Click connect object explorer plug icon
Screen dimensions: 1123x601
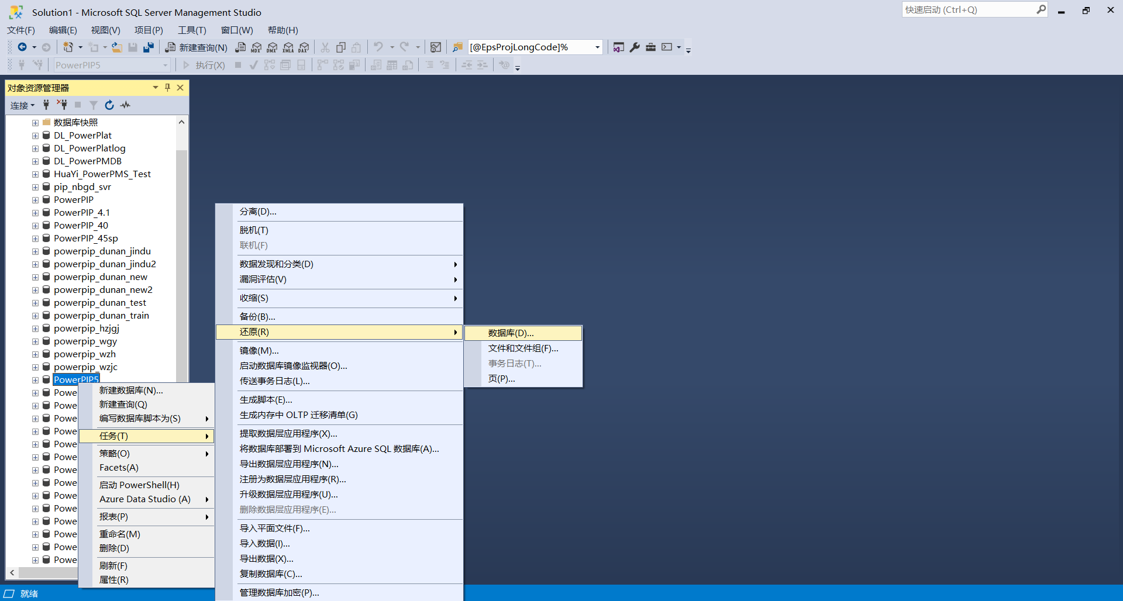click(x=46, y=105)
